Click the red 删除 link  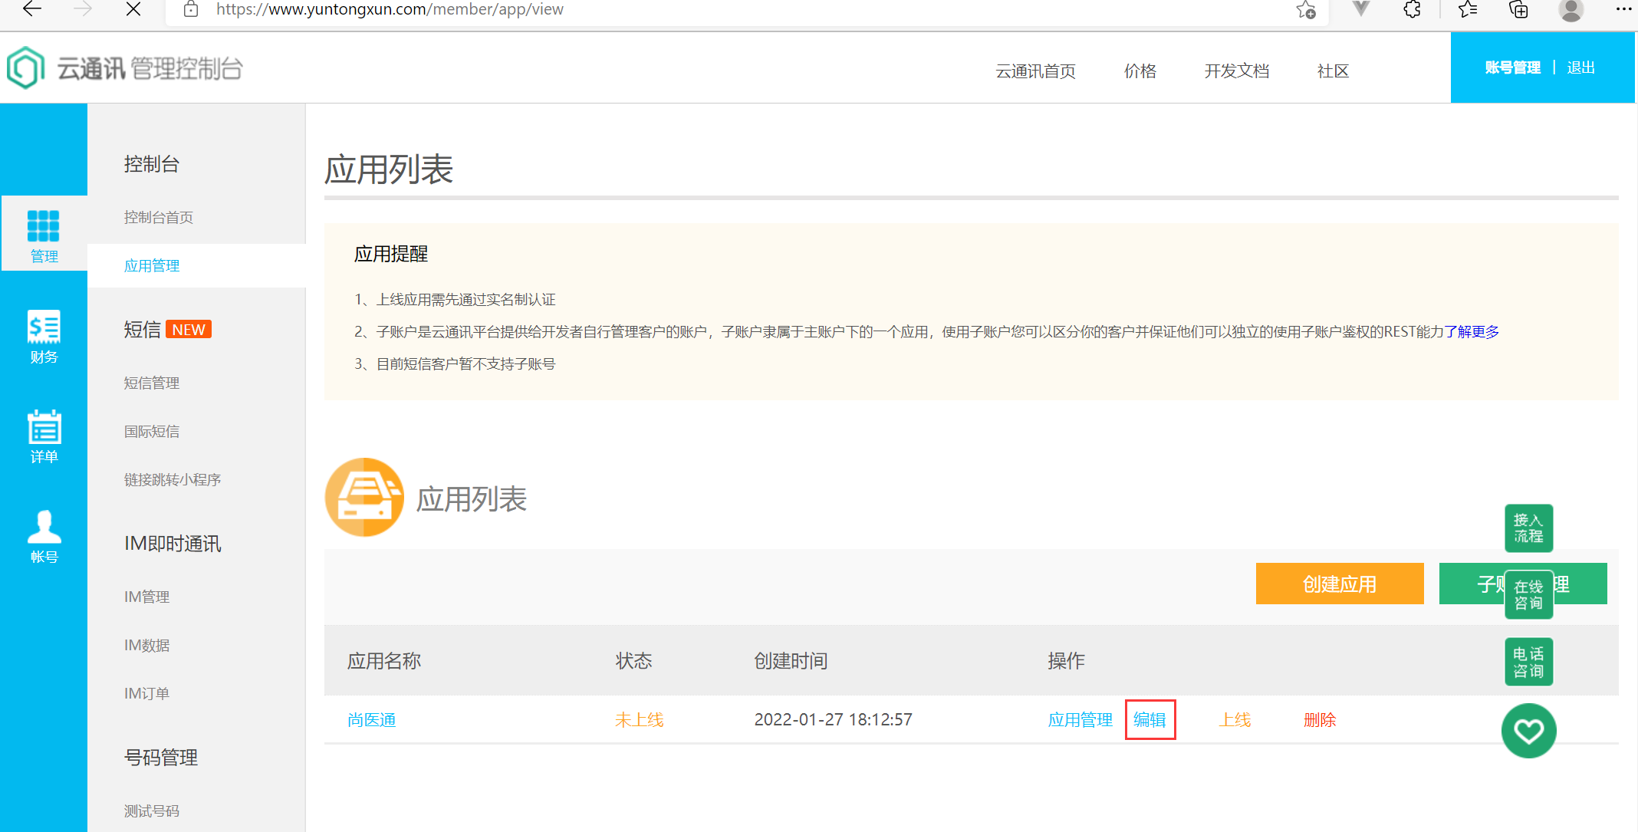click(x=1319, y=720)
